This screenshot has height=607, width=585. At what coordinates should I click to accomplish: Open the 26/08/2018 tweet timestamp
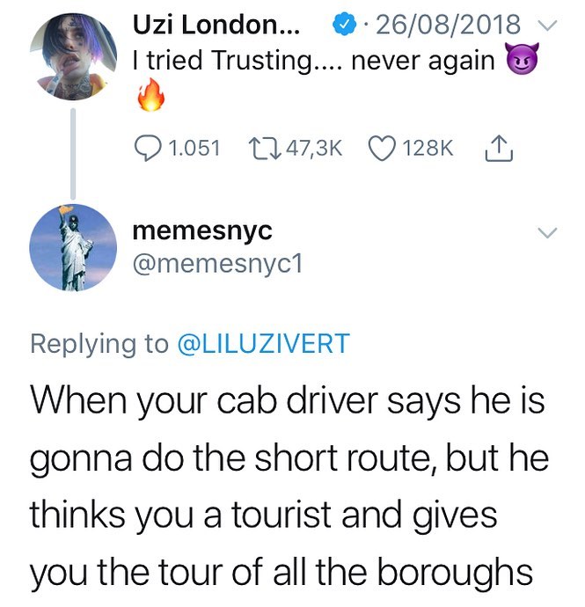[449, 25]
